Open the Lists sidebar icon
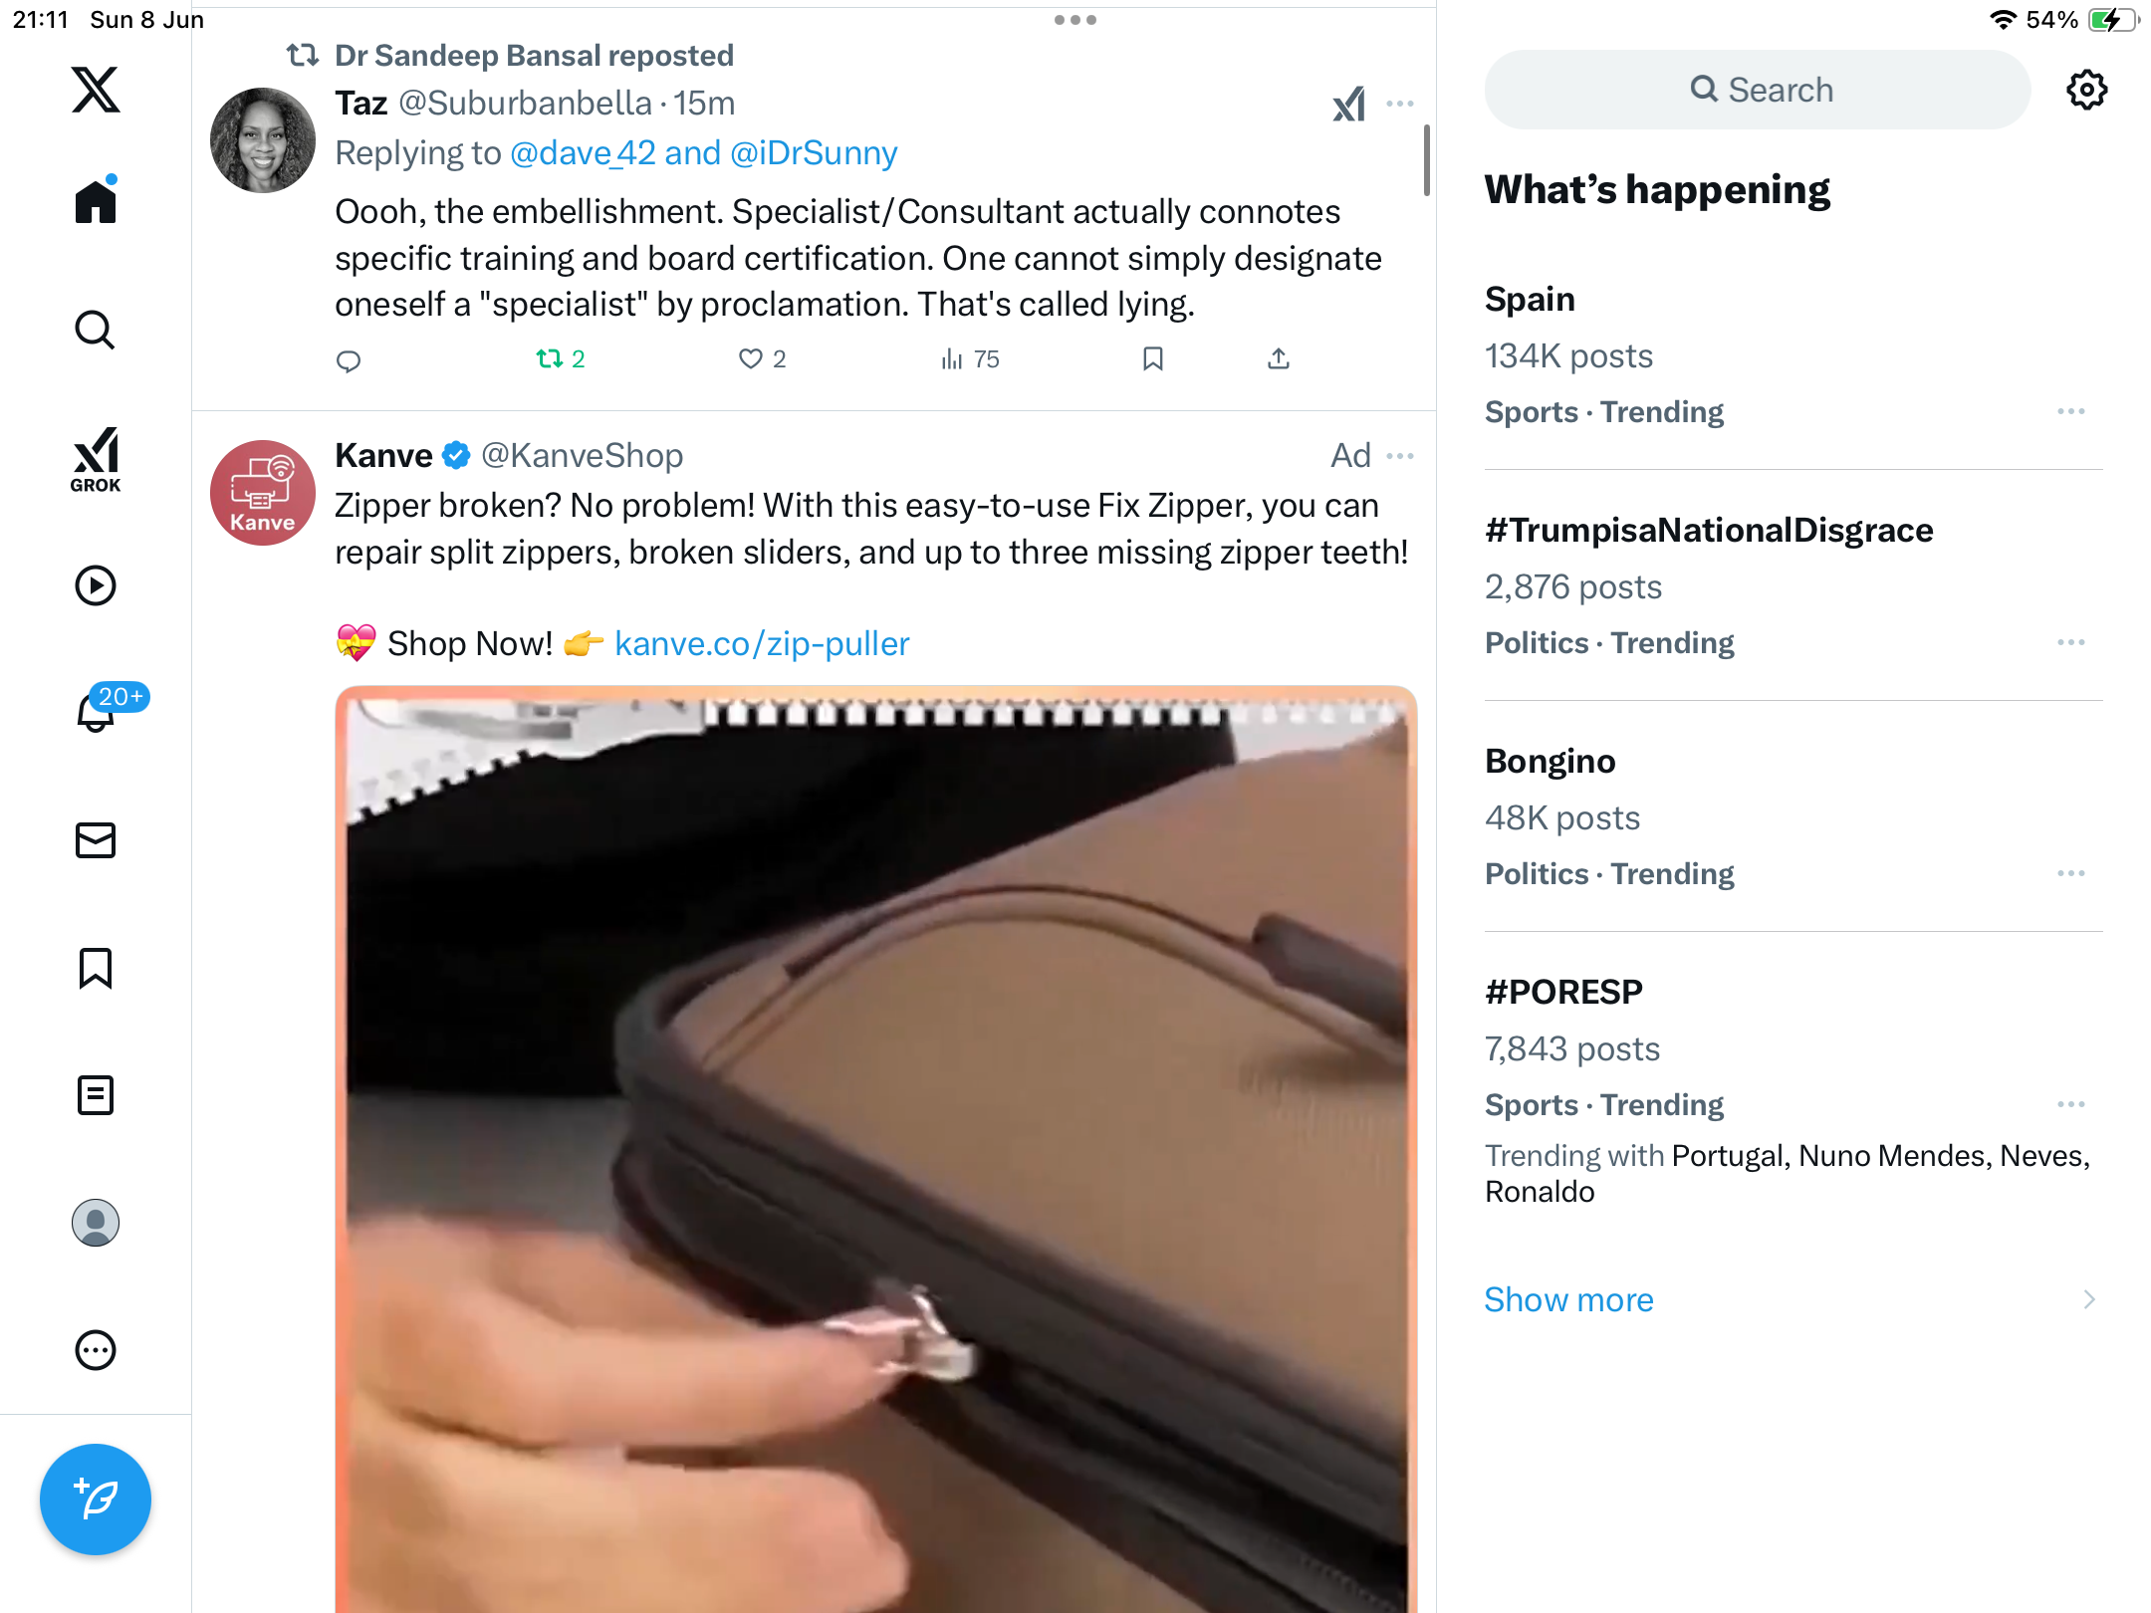This screenshot has height=1613, width=2151. coord(96,1095)
